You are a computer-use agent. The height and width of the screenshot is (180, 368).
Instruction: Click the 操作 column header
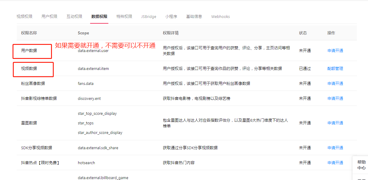pyautogui.click(x=331, y=33)
